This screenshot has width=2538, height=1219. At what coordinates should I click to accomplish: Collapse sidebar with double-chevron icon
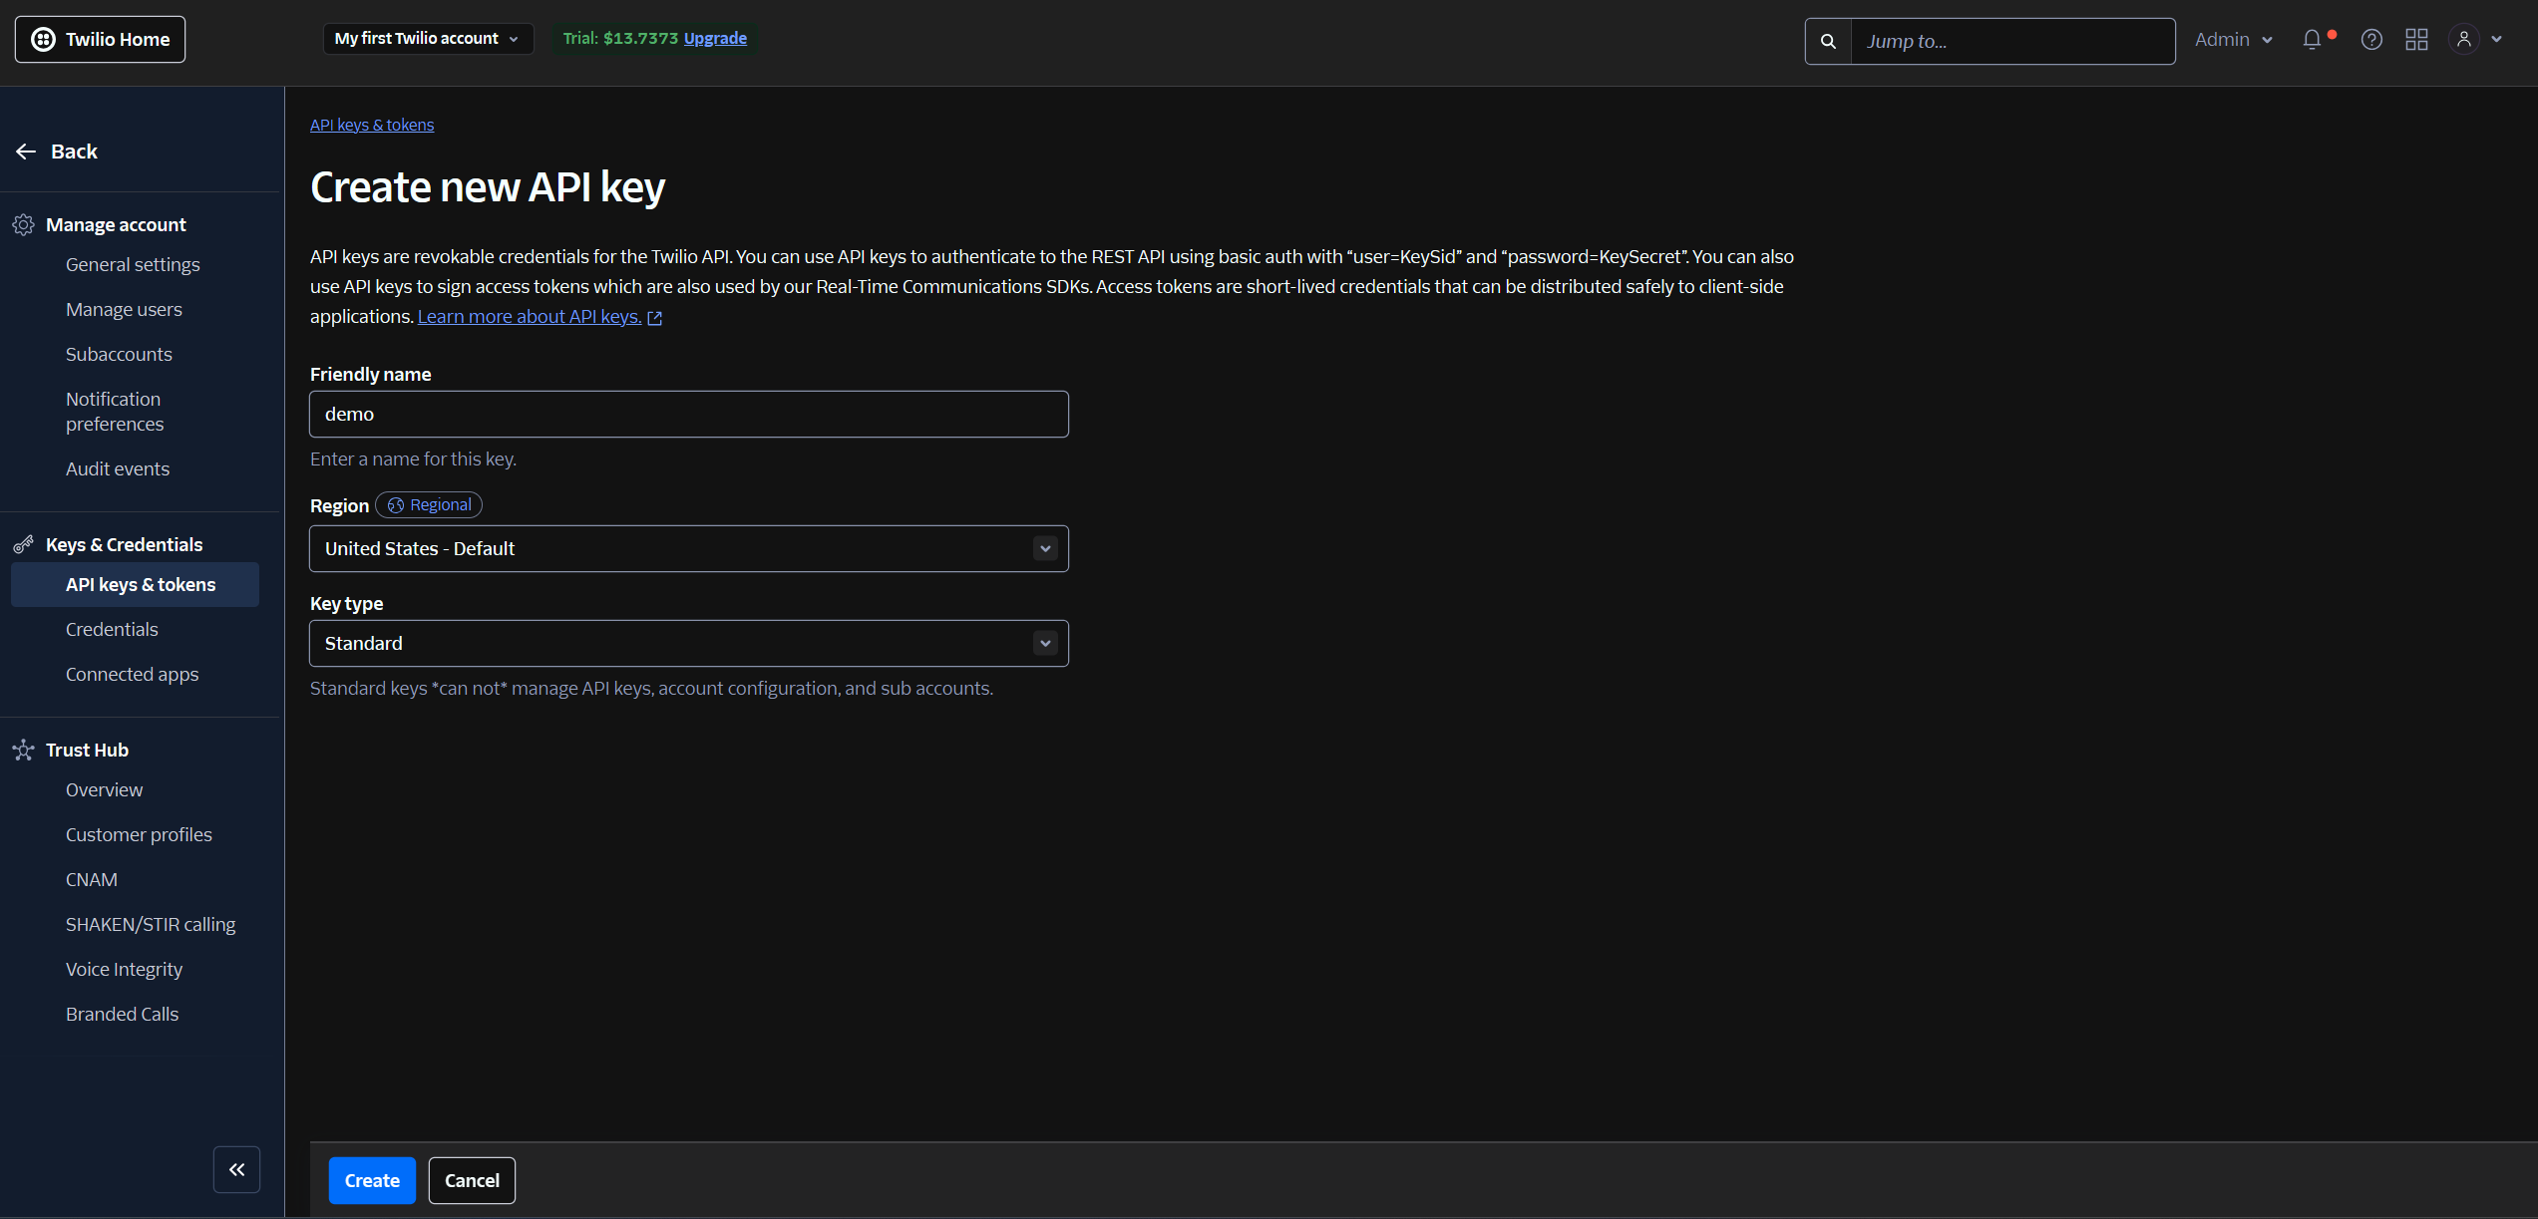pyautogui.click(x=236, y=1169)
